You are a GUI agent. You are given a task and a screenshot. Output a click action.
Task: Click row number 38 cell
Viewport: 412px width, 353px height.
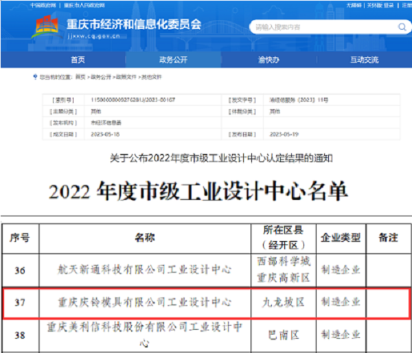(20, 335)
